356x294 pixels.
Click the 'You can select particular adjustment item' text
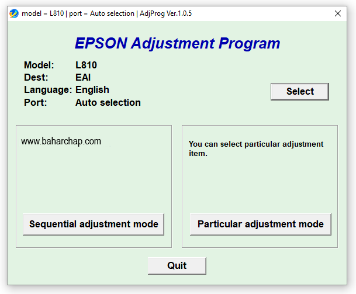tap(256, 148)
